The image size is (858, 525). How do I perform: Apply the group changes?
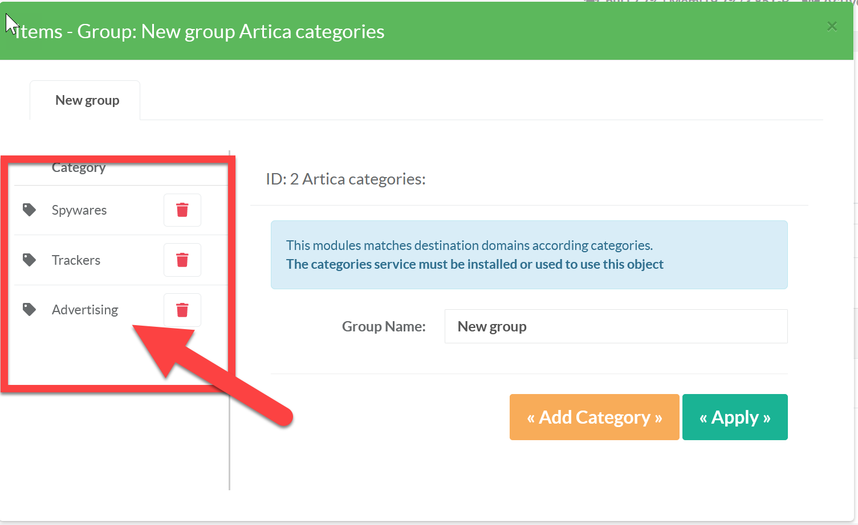734,417
